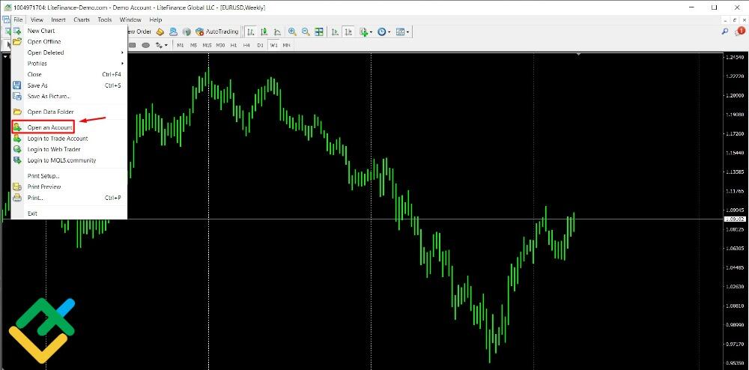Choose Open Data Folder entry
Image resolution: width=749 pixels, height=370 pixels.
pyautogui.click(x=69, y=112)
